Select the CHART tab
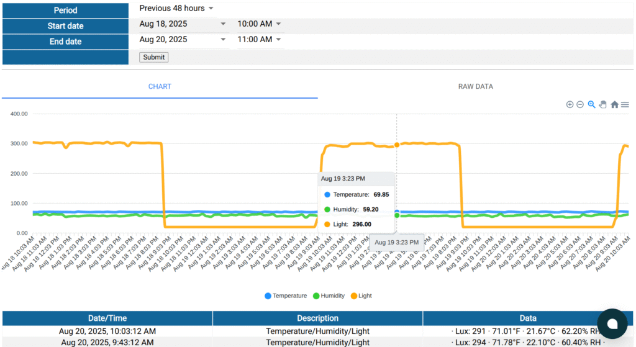 pos(160,87)
